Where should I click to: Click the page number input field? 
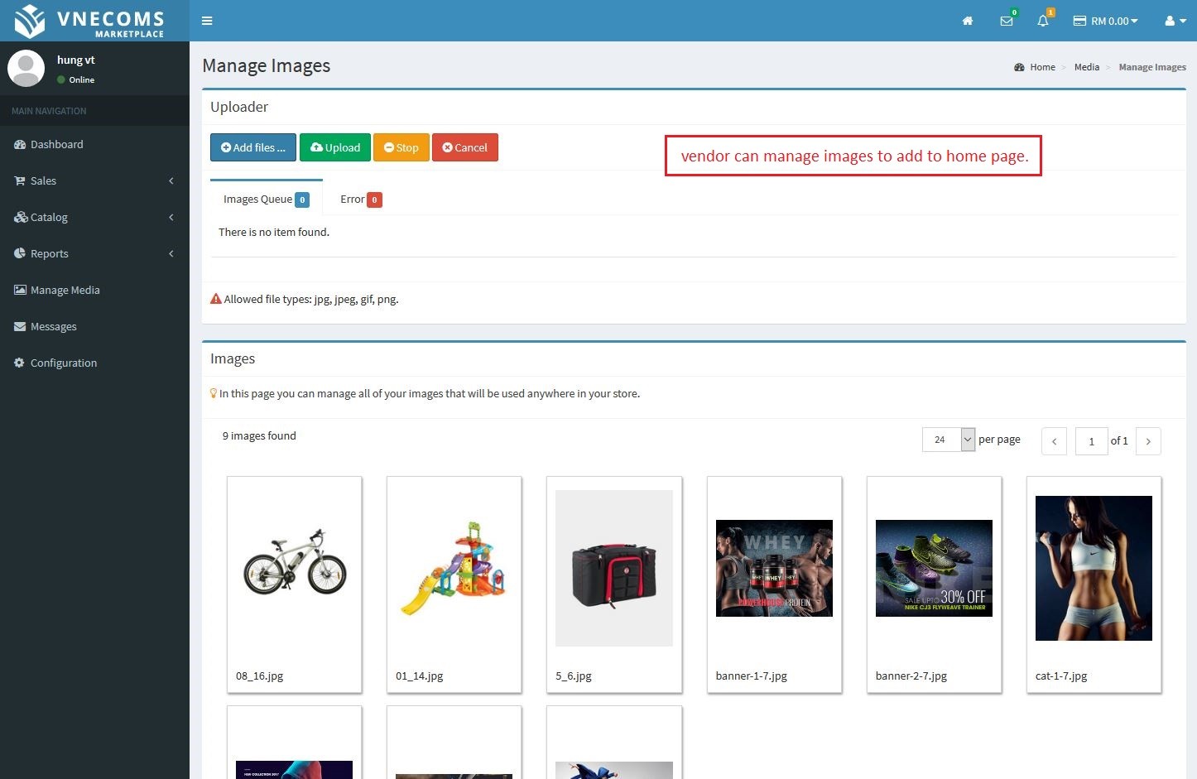(1091, 441)
